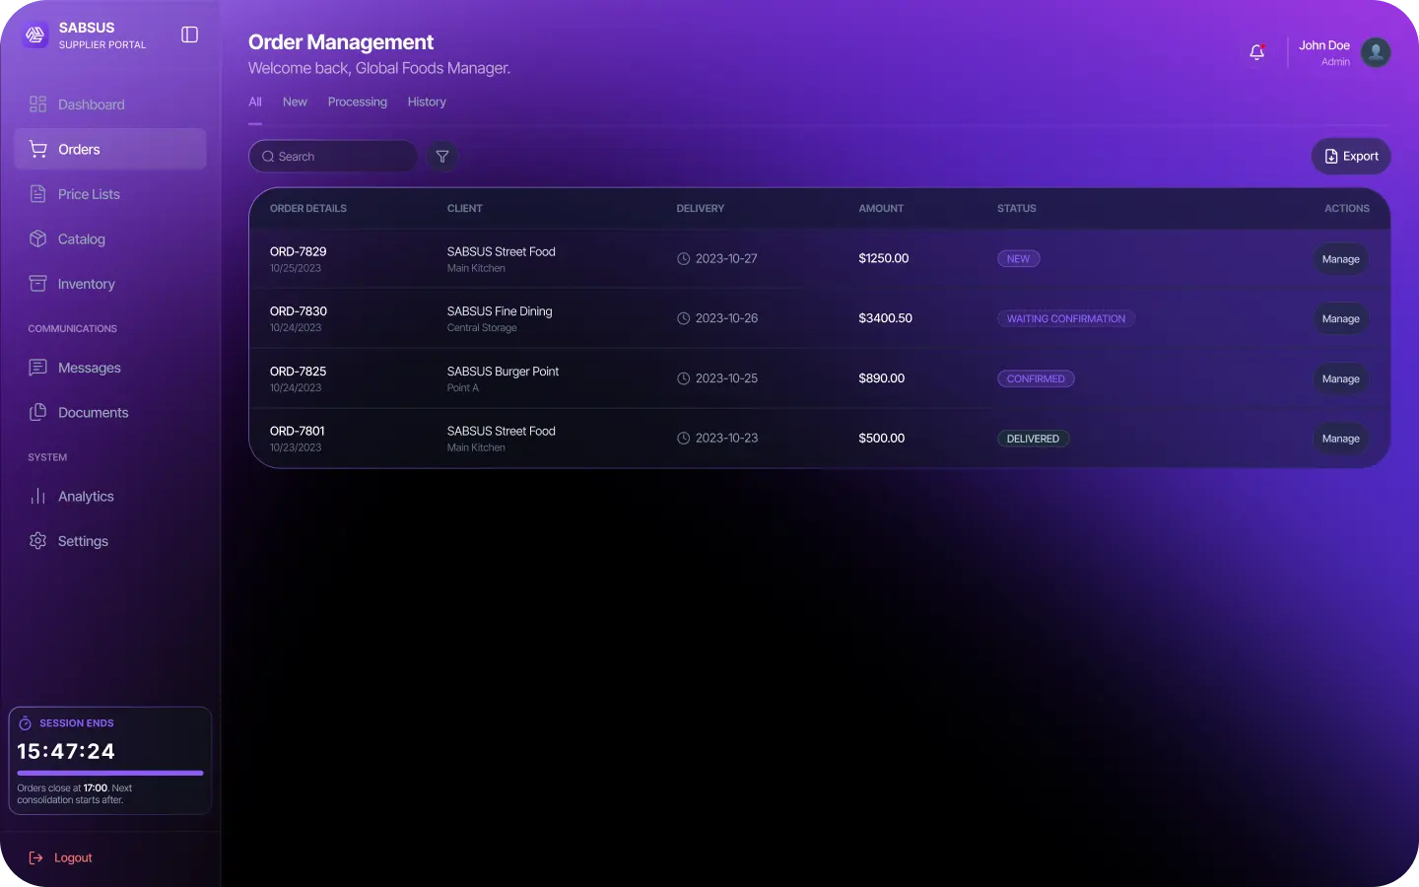
Task: Click the amount $3400.50
Action: (x=885, y=318)
